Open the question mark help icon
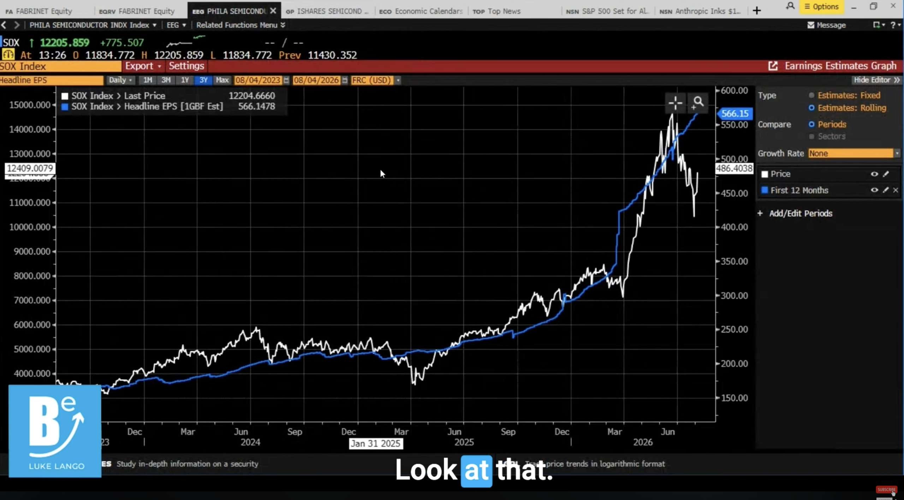The image size is (904, 500). [x=893, y=25]
